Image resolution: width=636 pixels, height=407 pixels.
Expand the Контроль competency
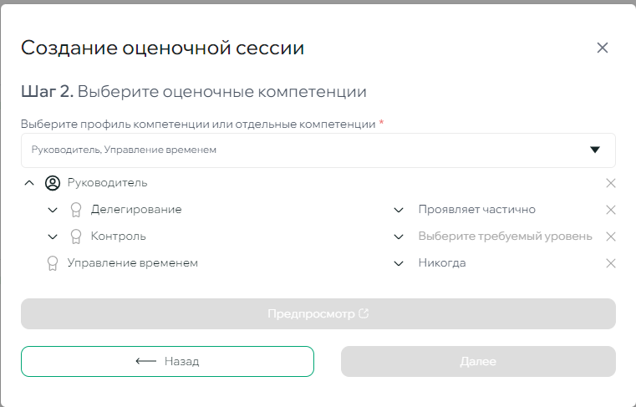pos(53,237)
